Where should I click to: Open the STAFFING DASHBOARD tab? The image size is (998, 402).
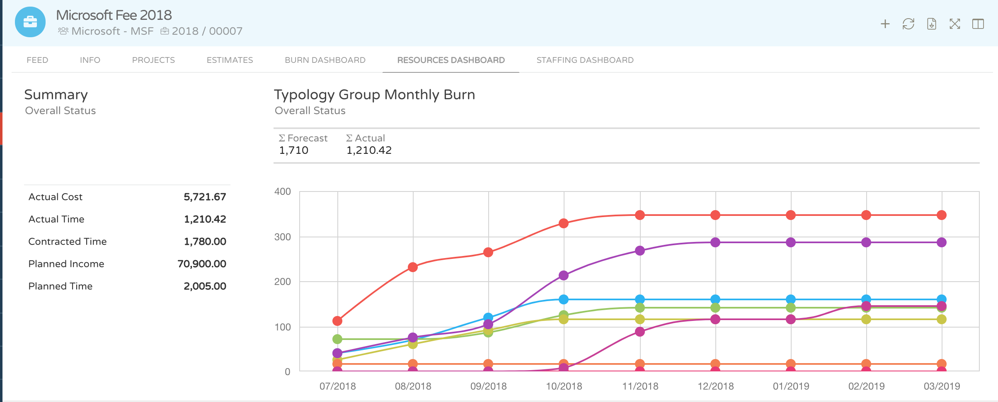[585, 60]
